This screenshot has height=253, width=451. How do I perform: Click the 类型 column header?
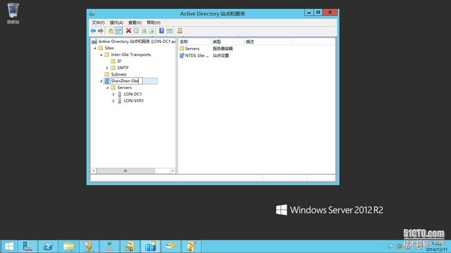pyautogui.click(x=227, y=42)
